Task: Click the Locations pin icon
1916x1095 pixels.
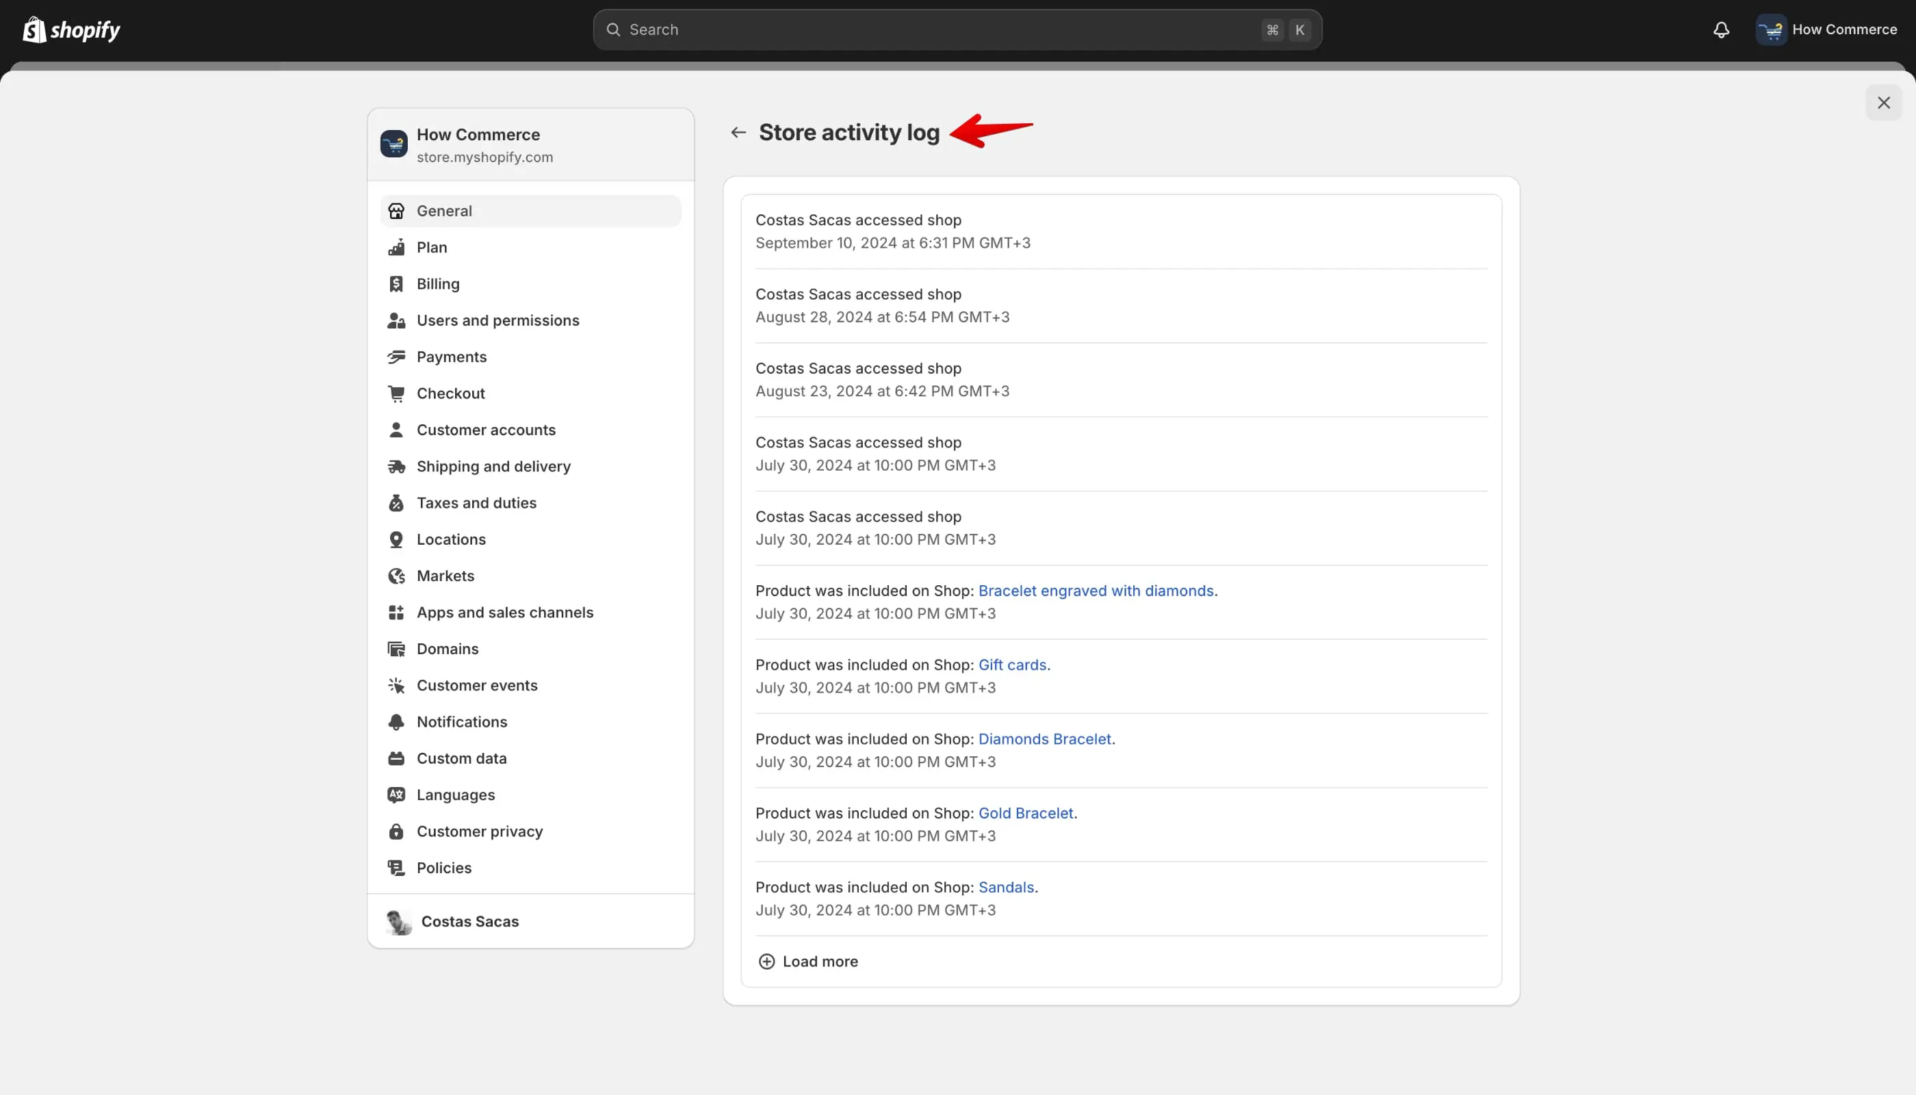Action: pyautogui.click(x=396, y=539)
